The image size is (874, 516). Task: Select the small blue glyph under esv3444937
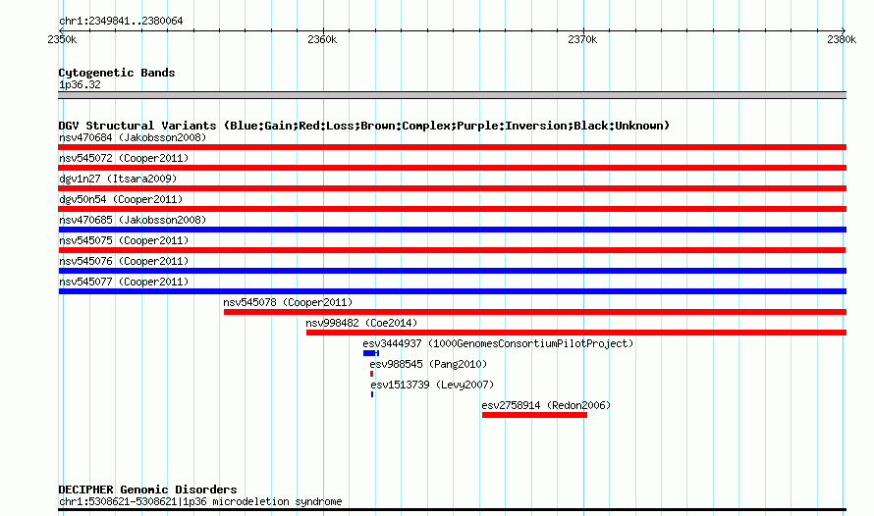click(x=371, y=353)
